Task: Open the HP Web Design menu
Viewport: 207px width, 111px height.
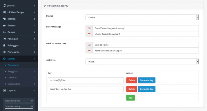Action: [x=19, y=12]
